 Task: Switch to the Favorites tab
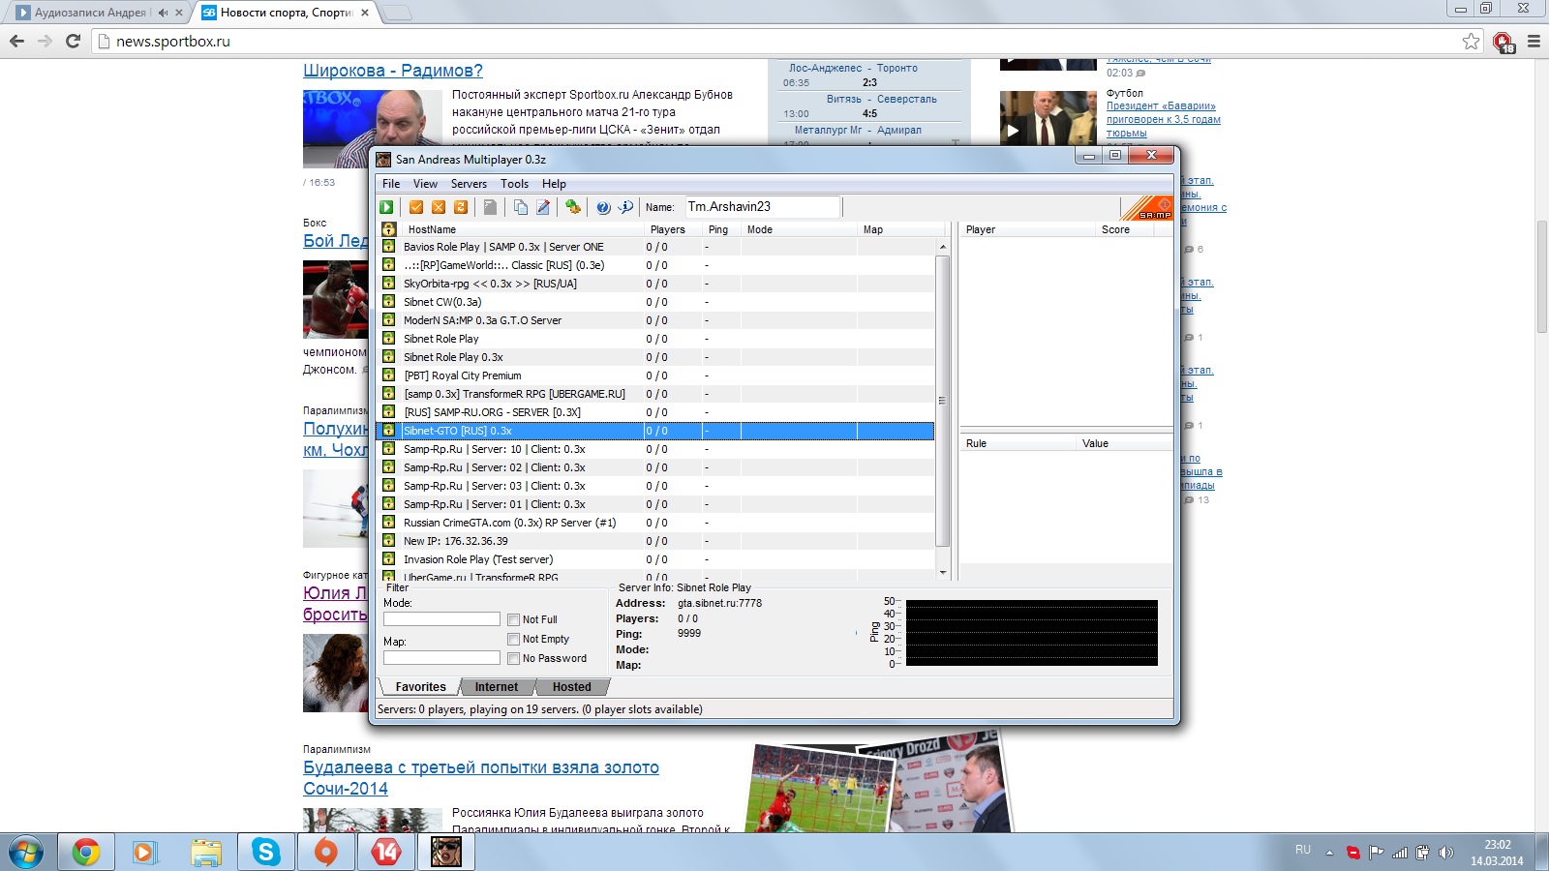(420, 687)
